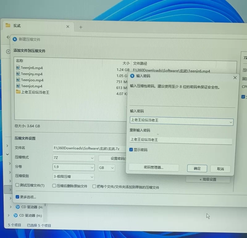Screen dimensions: 247x238
Task: Click the CD 驱动器 (H:) drive icon
Action: [x=18, y=207]
